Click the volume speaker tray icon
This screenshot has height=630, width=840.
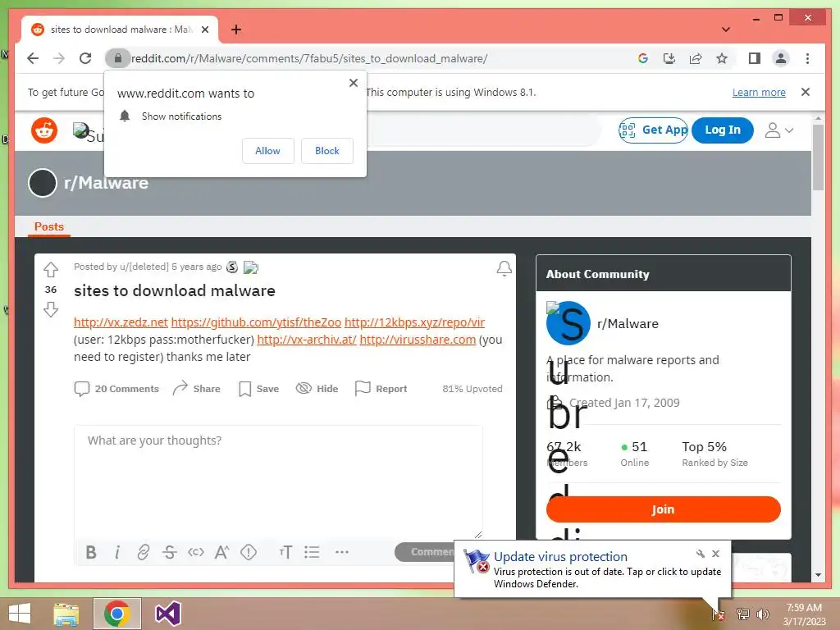point(763,614)
